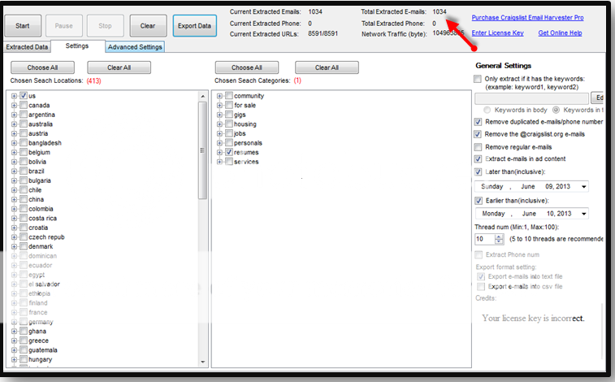Expand the us tree node
This screenshot has width=615, height=382.
coord(14,96)
